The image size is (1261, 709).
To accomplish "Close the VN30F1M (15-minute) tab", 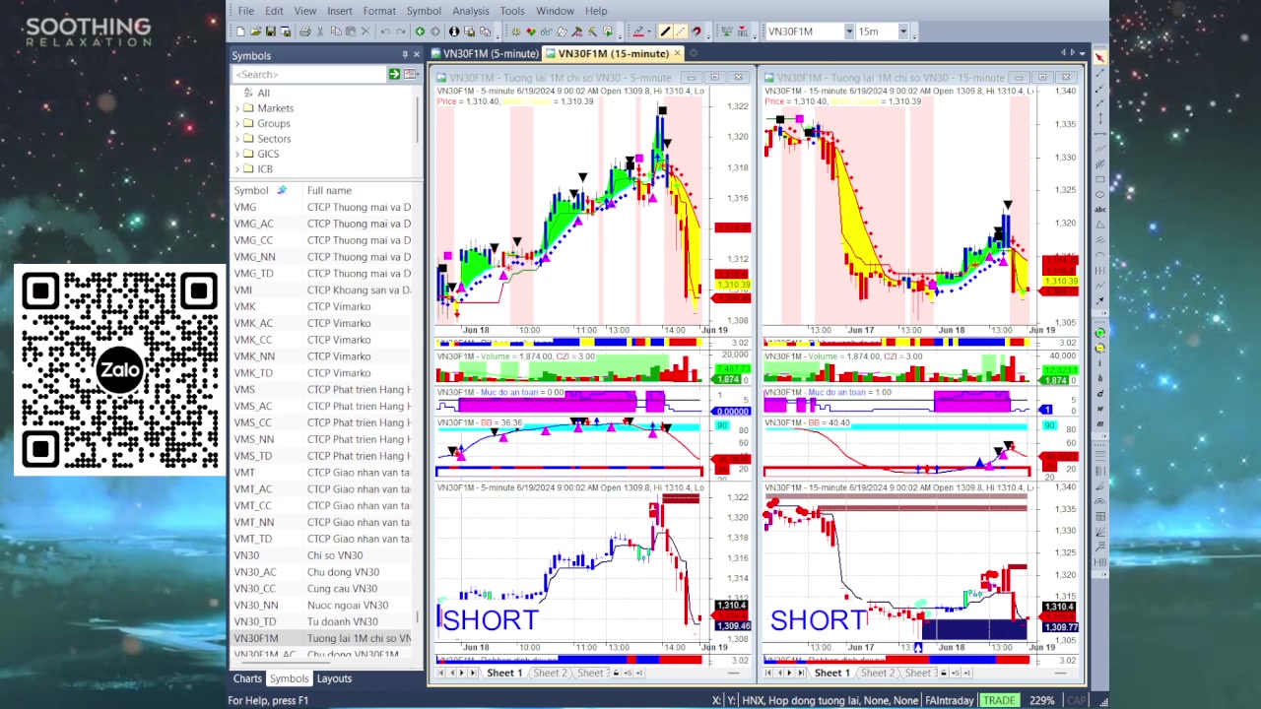I will (x=677, y=53).
